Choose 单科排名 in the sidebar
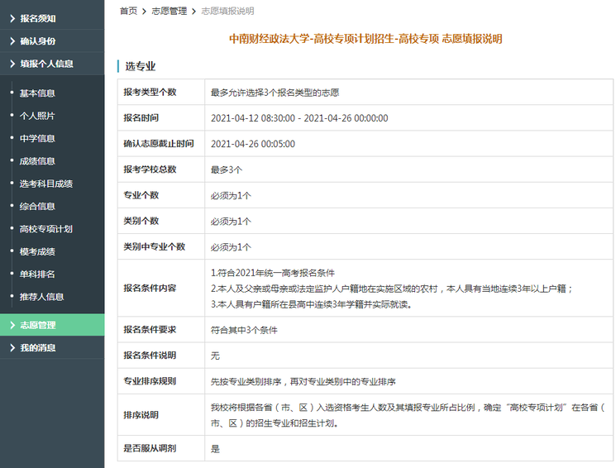This screenshot has width=616, height=468. pyautogui.click(x=37, y=274)
